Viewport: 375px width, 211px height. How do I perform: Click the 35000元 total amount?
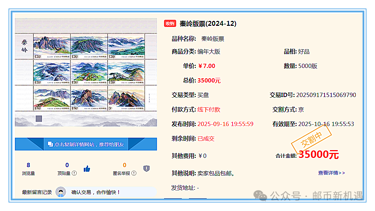pos(319,155)
